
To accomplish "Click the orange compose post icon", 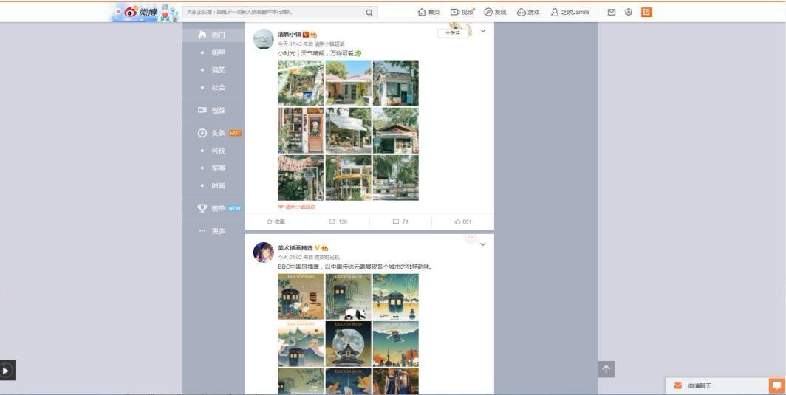I will [646, 12].
